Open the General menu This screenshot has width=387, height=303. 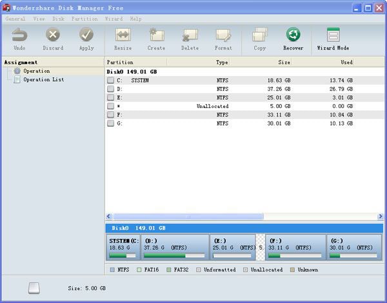pos(15,19)
